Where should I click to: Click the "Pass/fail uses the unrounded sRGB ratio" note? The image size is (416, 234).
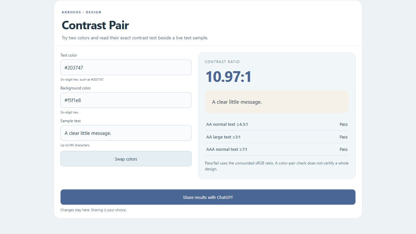[x=277, y=166]
